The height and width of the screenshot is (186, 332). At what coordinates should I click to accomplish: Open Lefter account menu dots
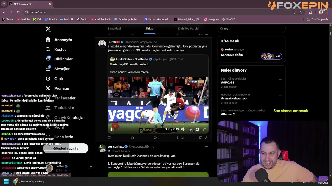pyautogui.click(x=89, y=168)
